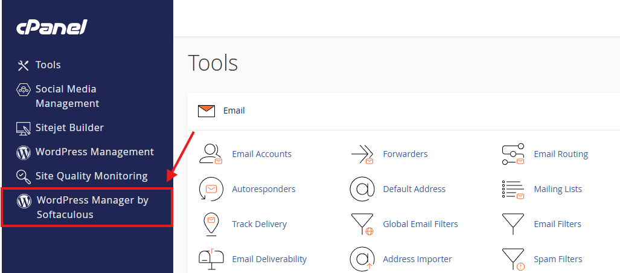Click the Email Accounts person icon
620x273 pixels.
pyautogui.click(x=211, y=154)
